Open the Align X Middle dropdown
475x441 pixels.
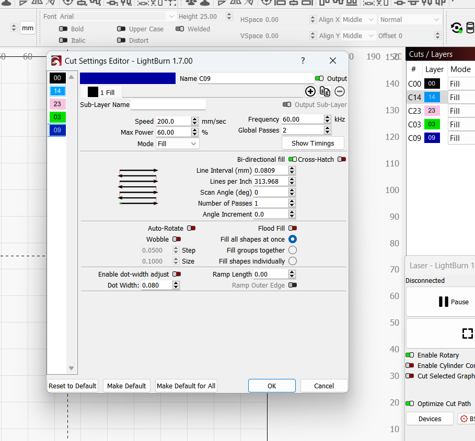click(x=359, y=20)
